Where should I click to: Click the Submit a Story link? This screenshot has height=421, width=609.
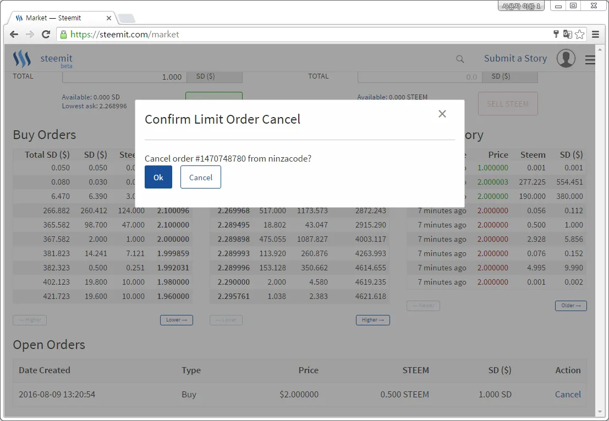pos(515,58)
